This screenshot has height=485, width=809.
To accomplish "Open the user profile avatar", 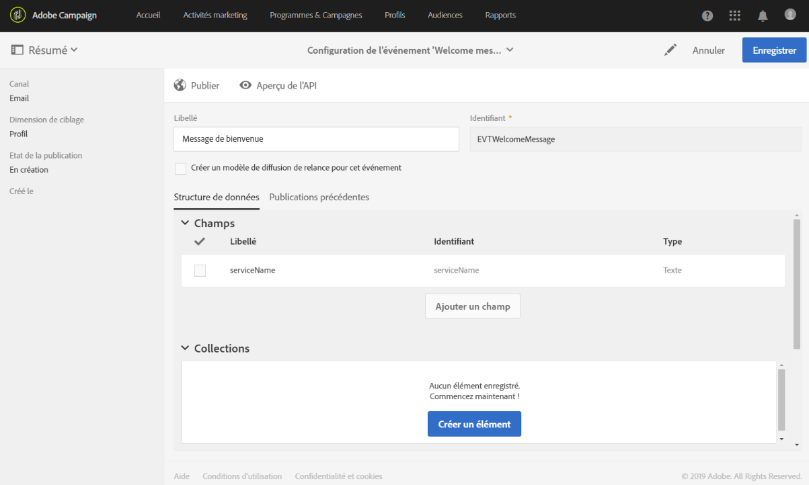I will (x=790, y=15).
